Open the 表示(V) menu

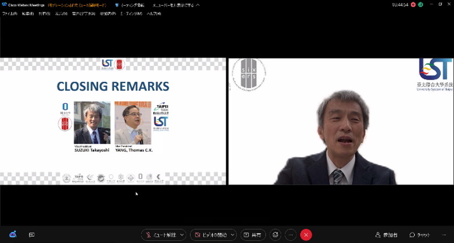[x=61, y=14]
